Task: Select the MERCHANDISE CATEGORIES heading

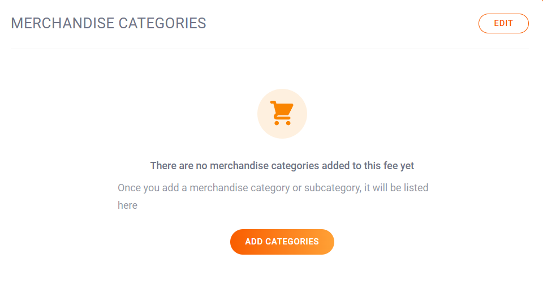Action: pos(109,23)
